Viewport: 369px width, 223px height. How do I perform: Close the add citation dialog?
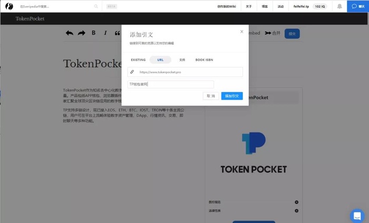point(241,32)
